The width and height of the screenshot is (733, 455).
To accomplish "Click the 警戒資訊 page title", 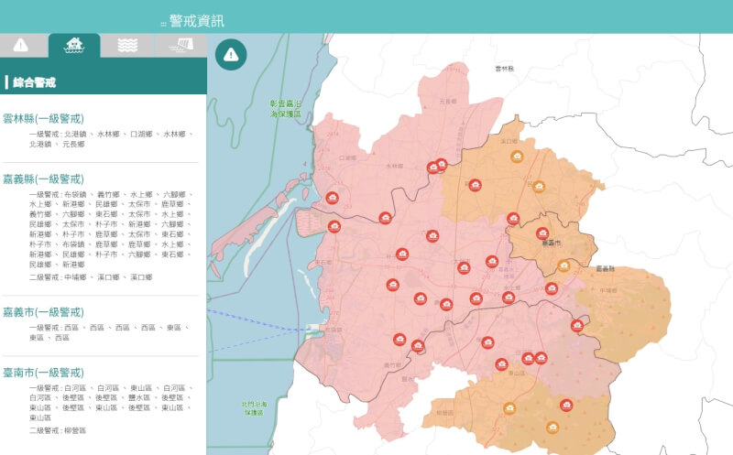I will tap(196, 21).
